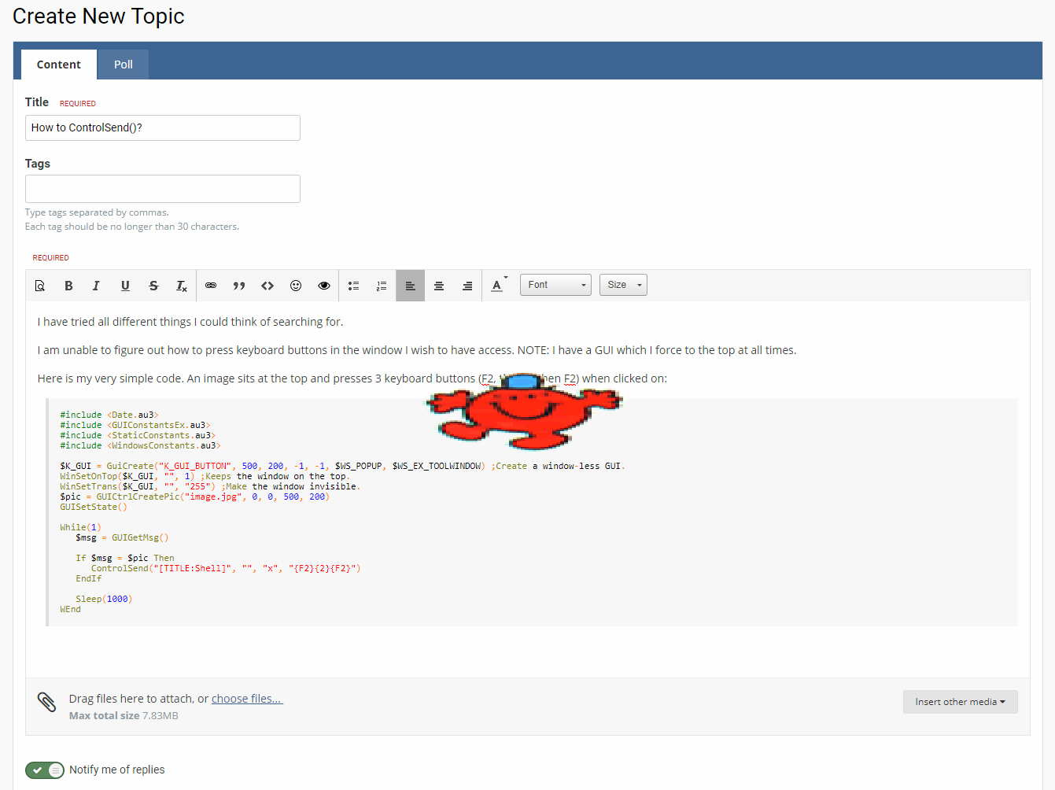Click the Tags input field

(x=163, y=189)
